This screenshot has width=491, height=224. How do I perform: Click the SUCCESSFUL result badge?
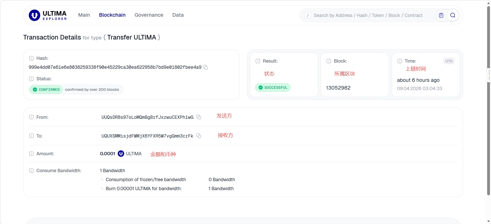(x=273, y=87)
